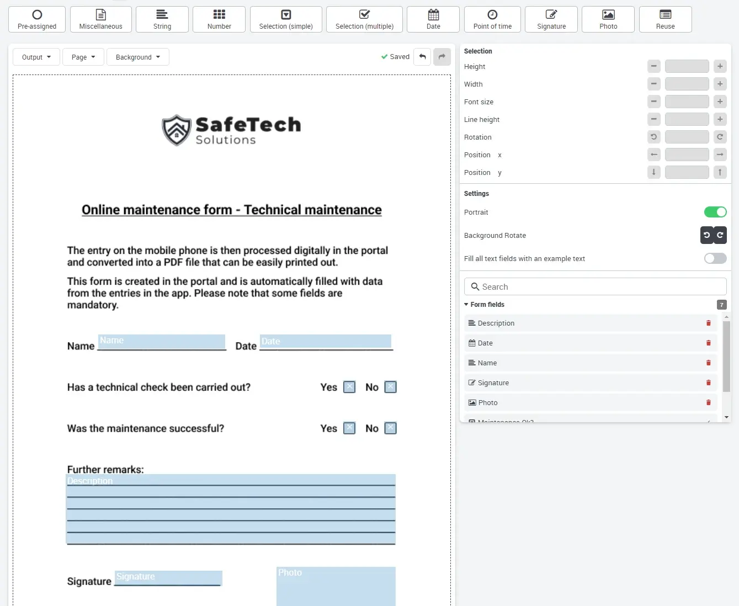The height and width of the screenshot is (606, 739).
Task: Select the String field type tab
Action: pyautogui.click(x=162, y=19)
